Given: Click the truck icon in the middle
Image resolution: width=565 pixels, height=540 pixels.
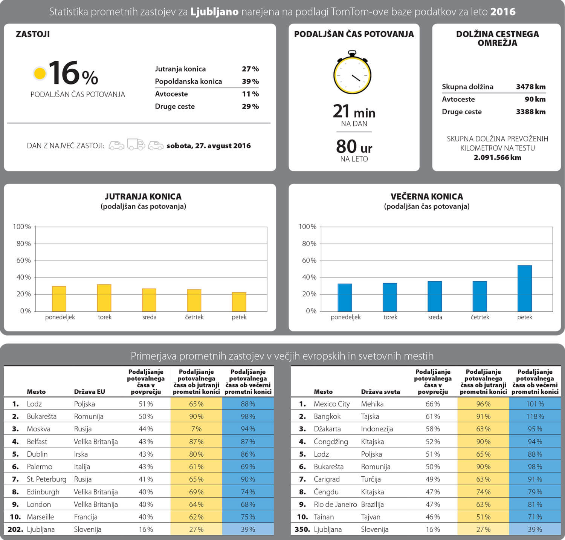Looking at the screenshot, I should tap(136, 145).
